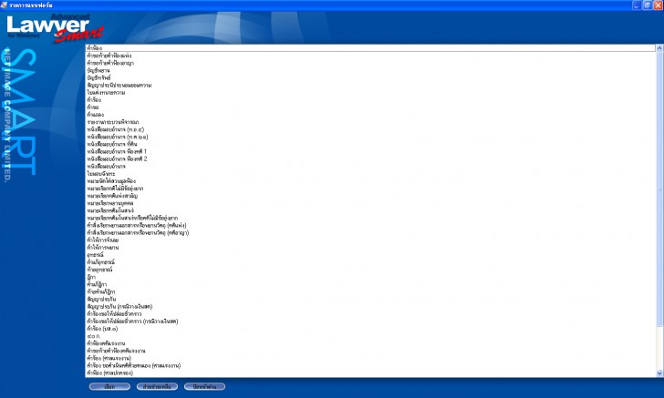Viewport: 664px width, 398px height.
Task: Select หมายเรียกคดีแพ่งสามัญ row
Action: [370, 196]
